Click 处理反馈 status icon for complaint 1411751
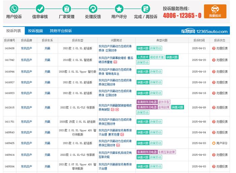The image size is (236, 173). [214, 122]
